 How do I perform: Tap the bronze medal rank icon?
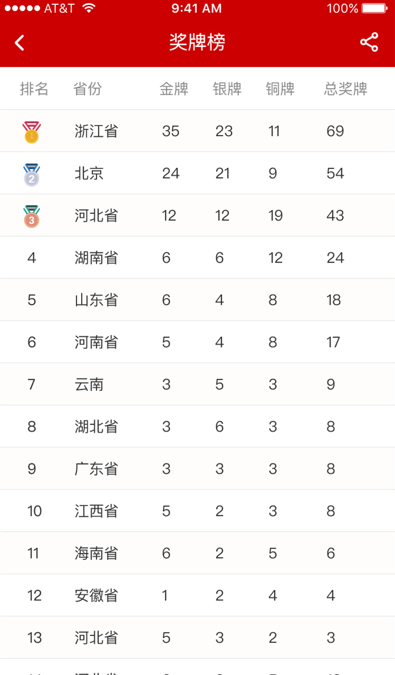coord(32,216)
